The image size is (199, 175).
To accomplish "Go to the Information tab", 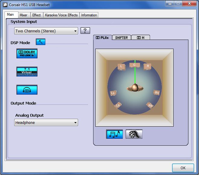I will tap(89, 15).
